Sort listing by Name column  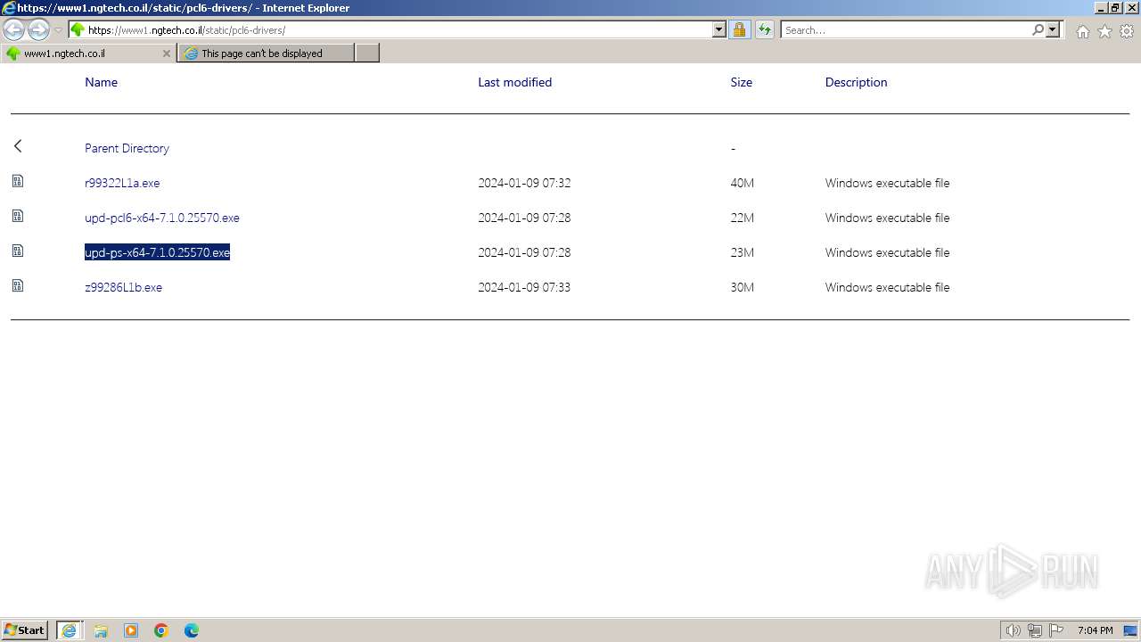101,82
